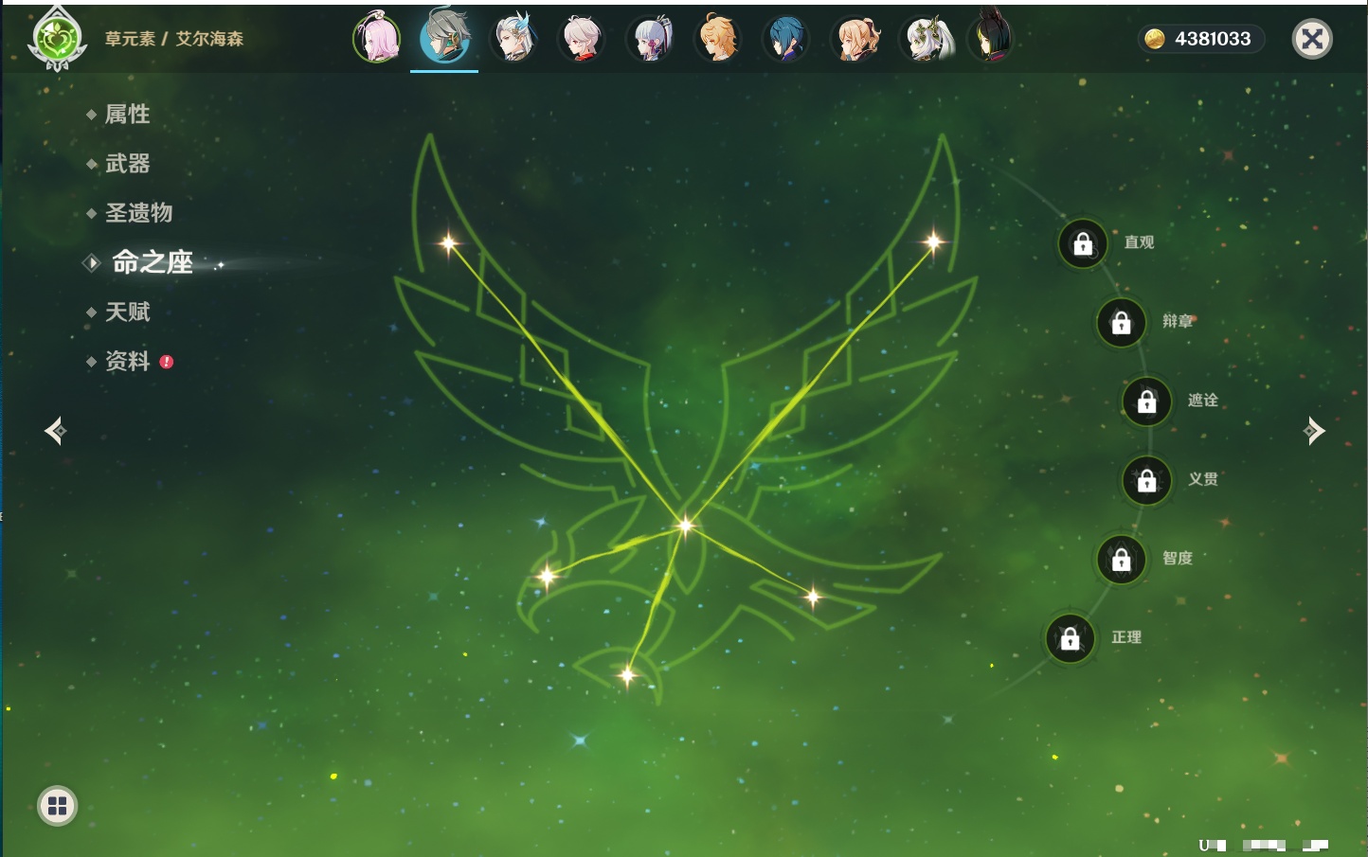This screenshot has height=857, width=1368.
Task: Open the locked 义贯 constellation node
Action: click(1146, 480)
